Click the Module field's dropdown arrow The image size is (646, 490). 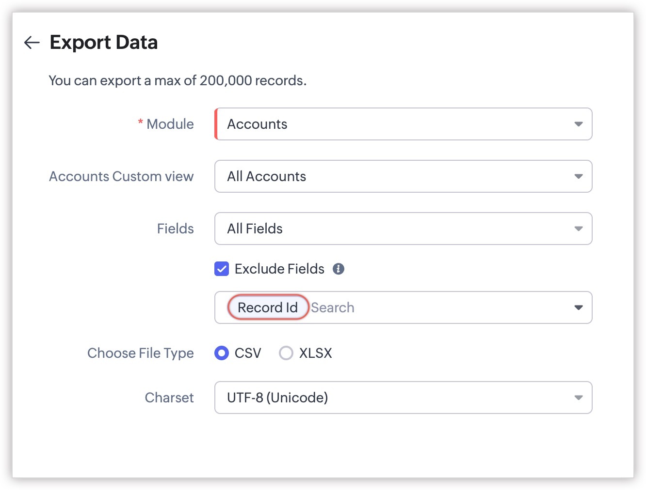[x=578, y=124]
